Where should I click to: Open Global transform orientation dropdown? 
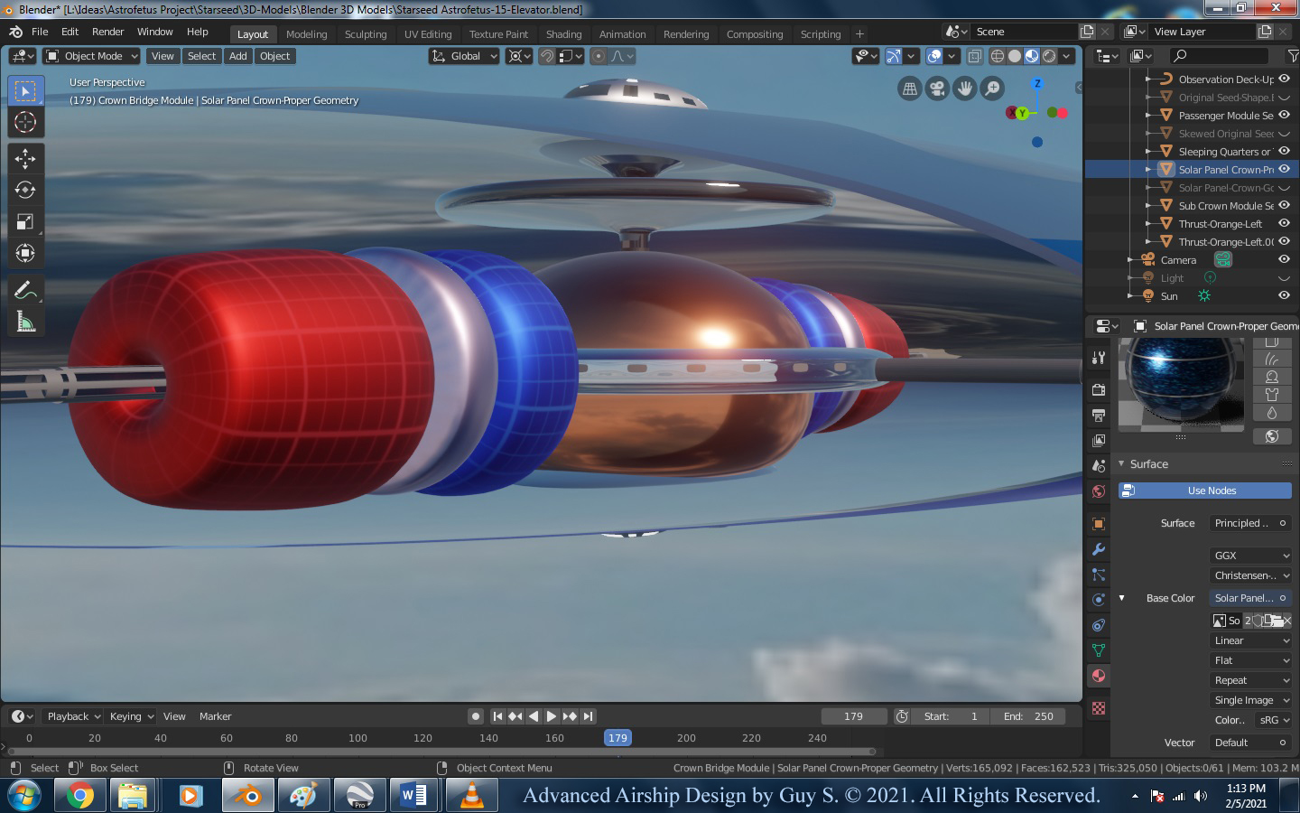(x=464, y=56)
